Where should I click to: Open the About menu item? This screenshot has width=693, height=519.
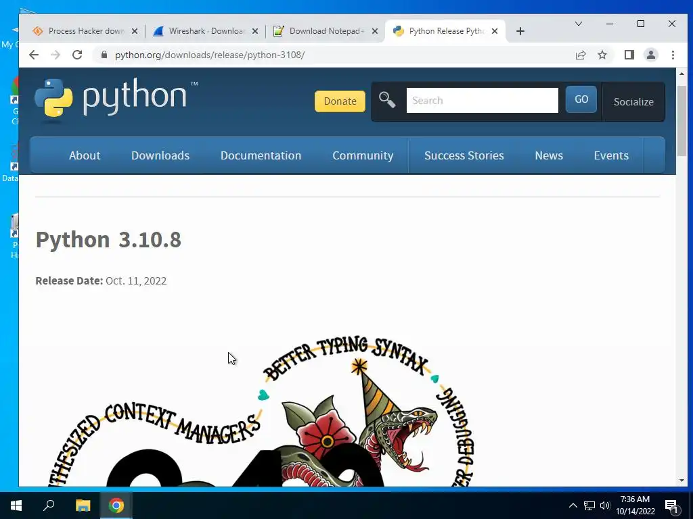(x=85, y=155)
